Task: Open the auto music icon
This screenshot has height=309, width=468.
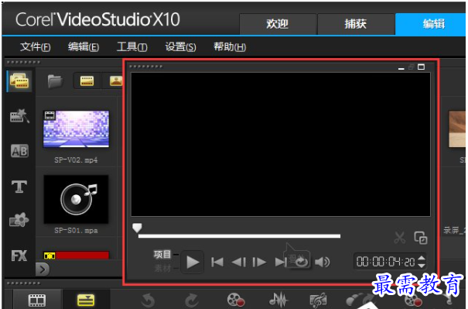Action: 318,300
